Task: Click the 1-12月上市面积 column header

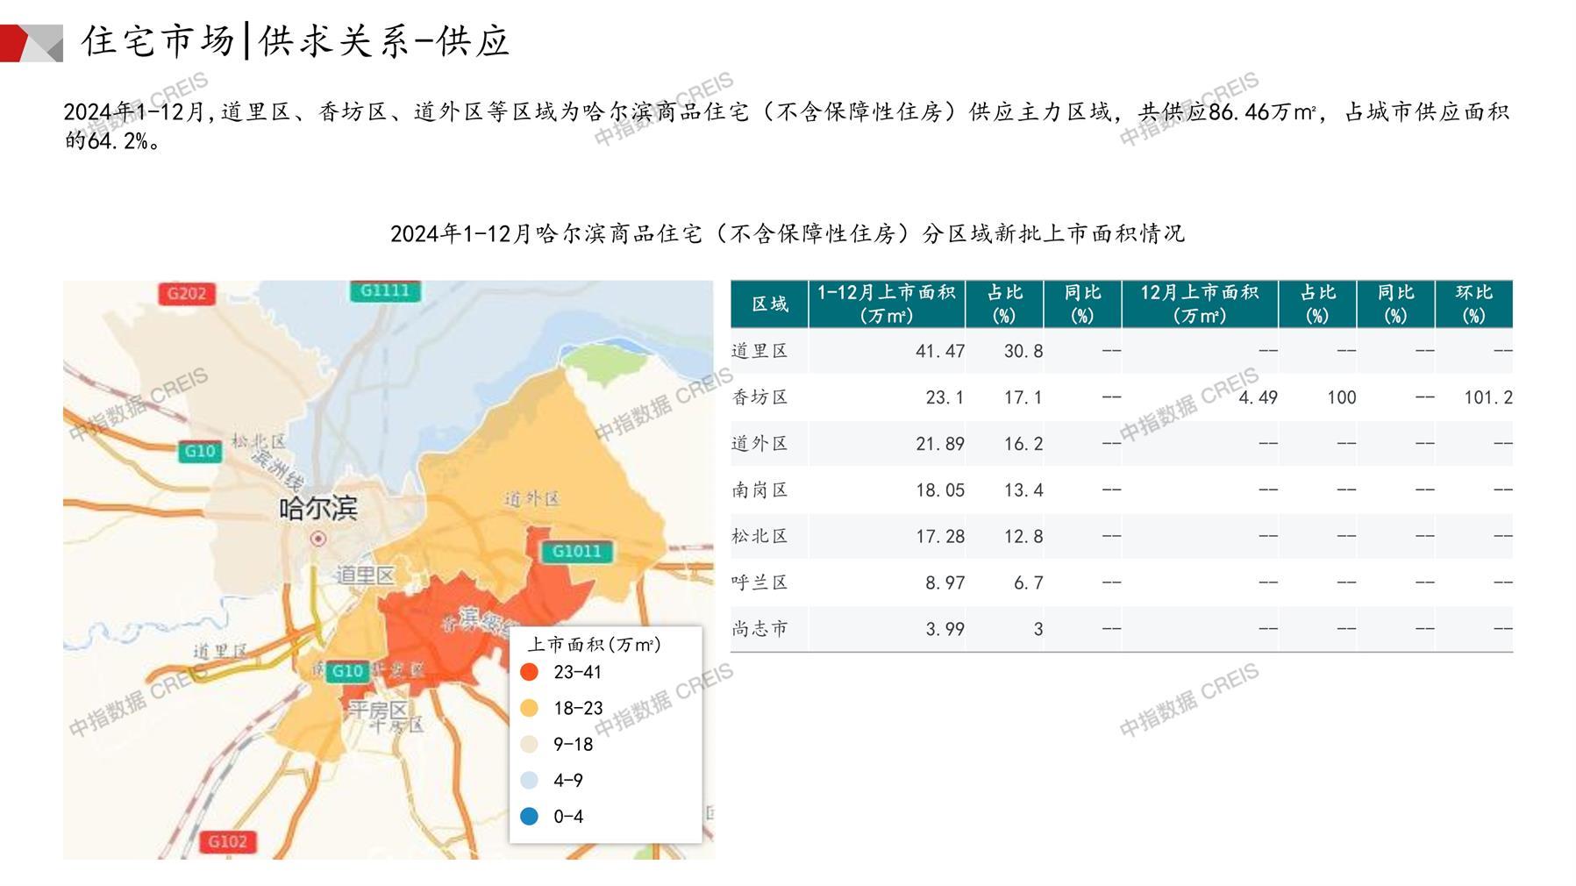Action: click(x=886, y=304)
